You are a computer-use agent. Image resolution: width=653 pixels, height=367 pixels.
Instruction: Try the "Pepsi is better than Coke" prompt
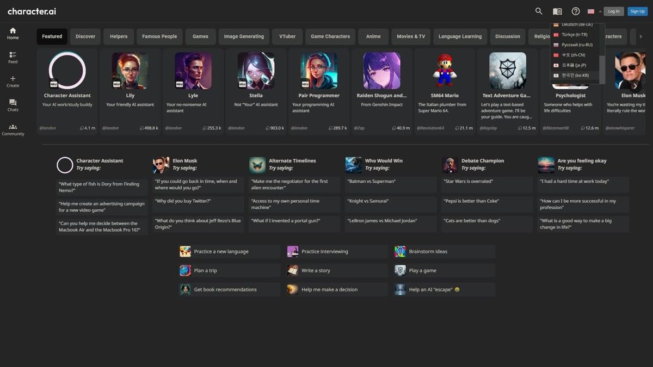pyautogui.click(x=487, y=204)
